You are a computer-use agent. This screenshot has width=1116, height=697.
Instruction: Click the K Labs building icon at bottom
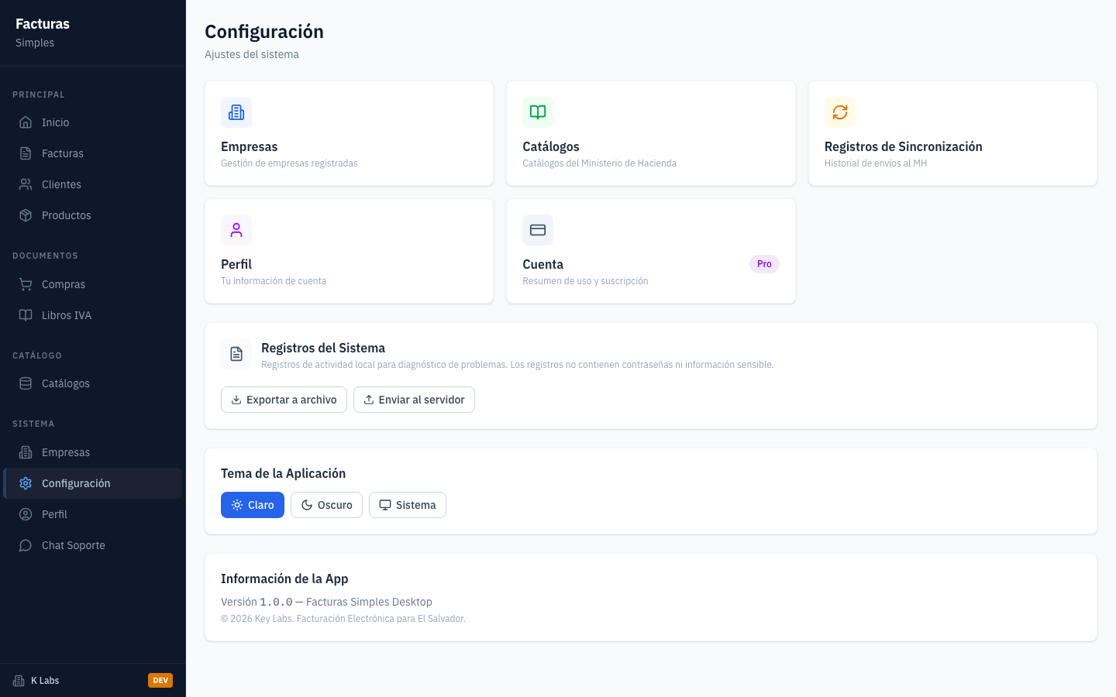coord(19,681)
